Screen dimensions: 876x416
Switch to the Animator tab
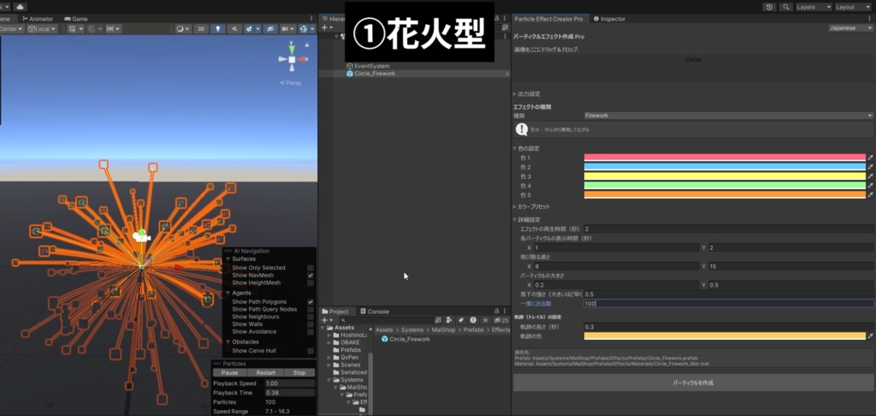click(x=38, y=19)
